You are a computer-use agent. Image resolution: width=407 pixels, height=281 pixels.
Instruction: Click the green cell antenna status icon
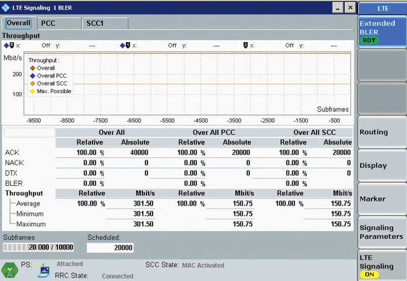[10, 270]
